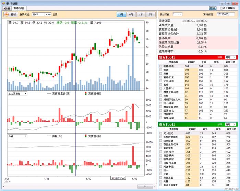Sort buyers table by 買賣合計 column header
Image resolution: width=240 pixels, height=191 pixels.
[x=230, y=62]
